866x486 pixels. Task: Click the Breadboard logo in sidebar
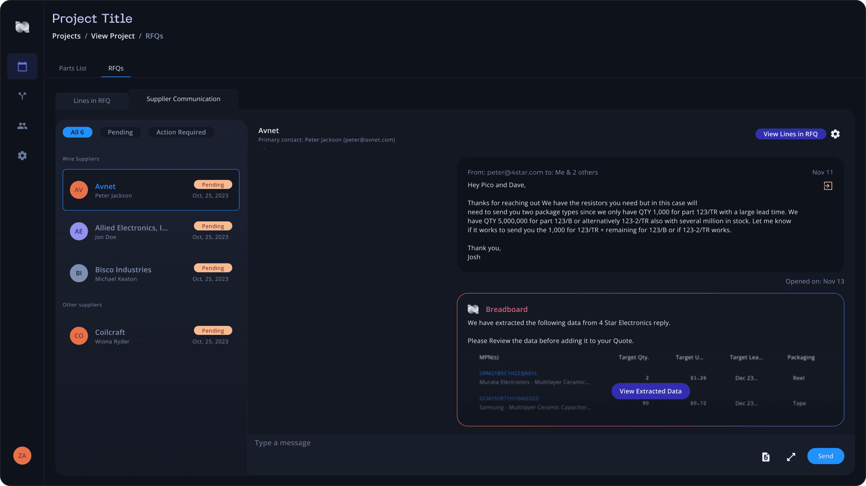22,27
